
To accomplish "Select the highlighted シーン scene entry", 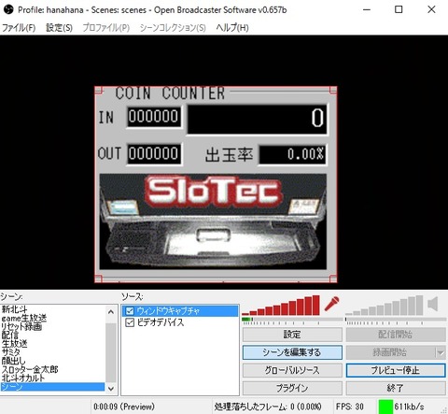I will coord(53,387).
